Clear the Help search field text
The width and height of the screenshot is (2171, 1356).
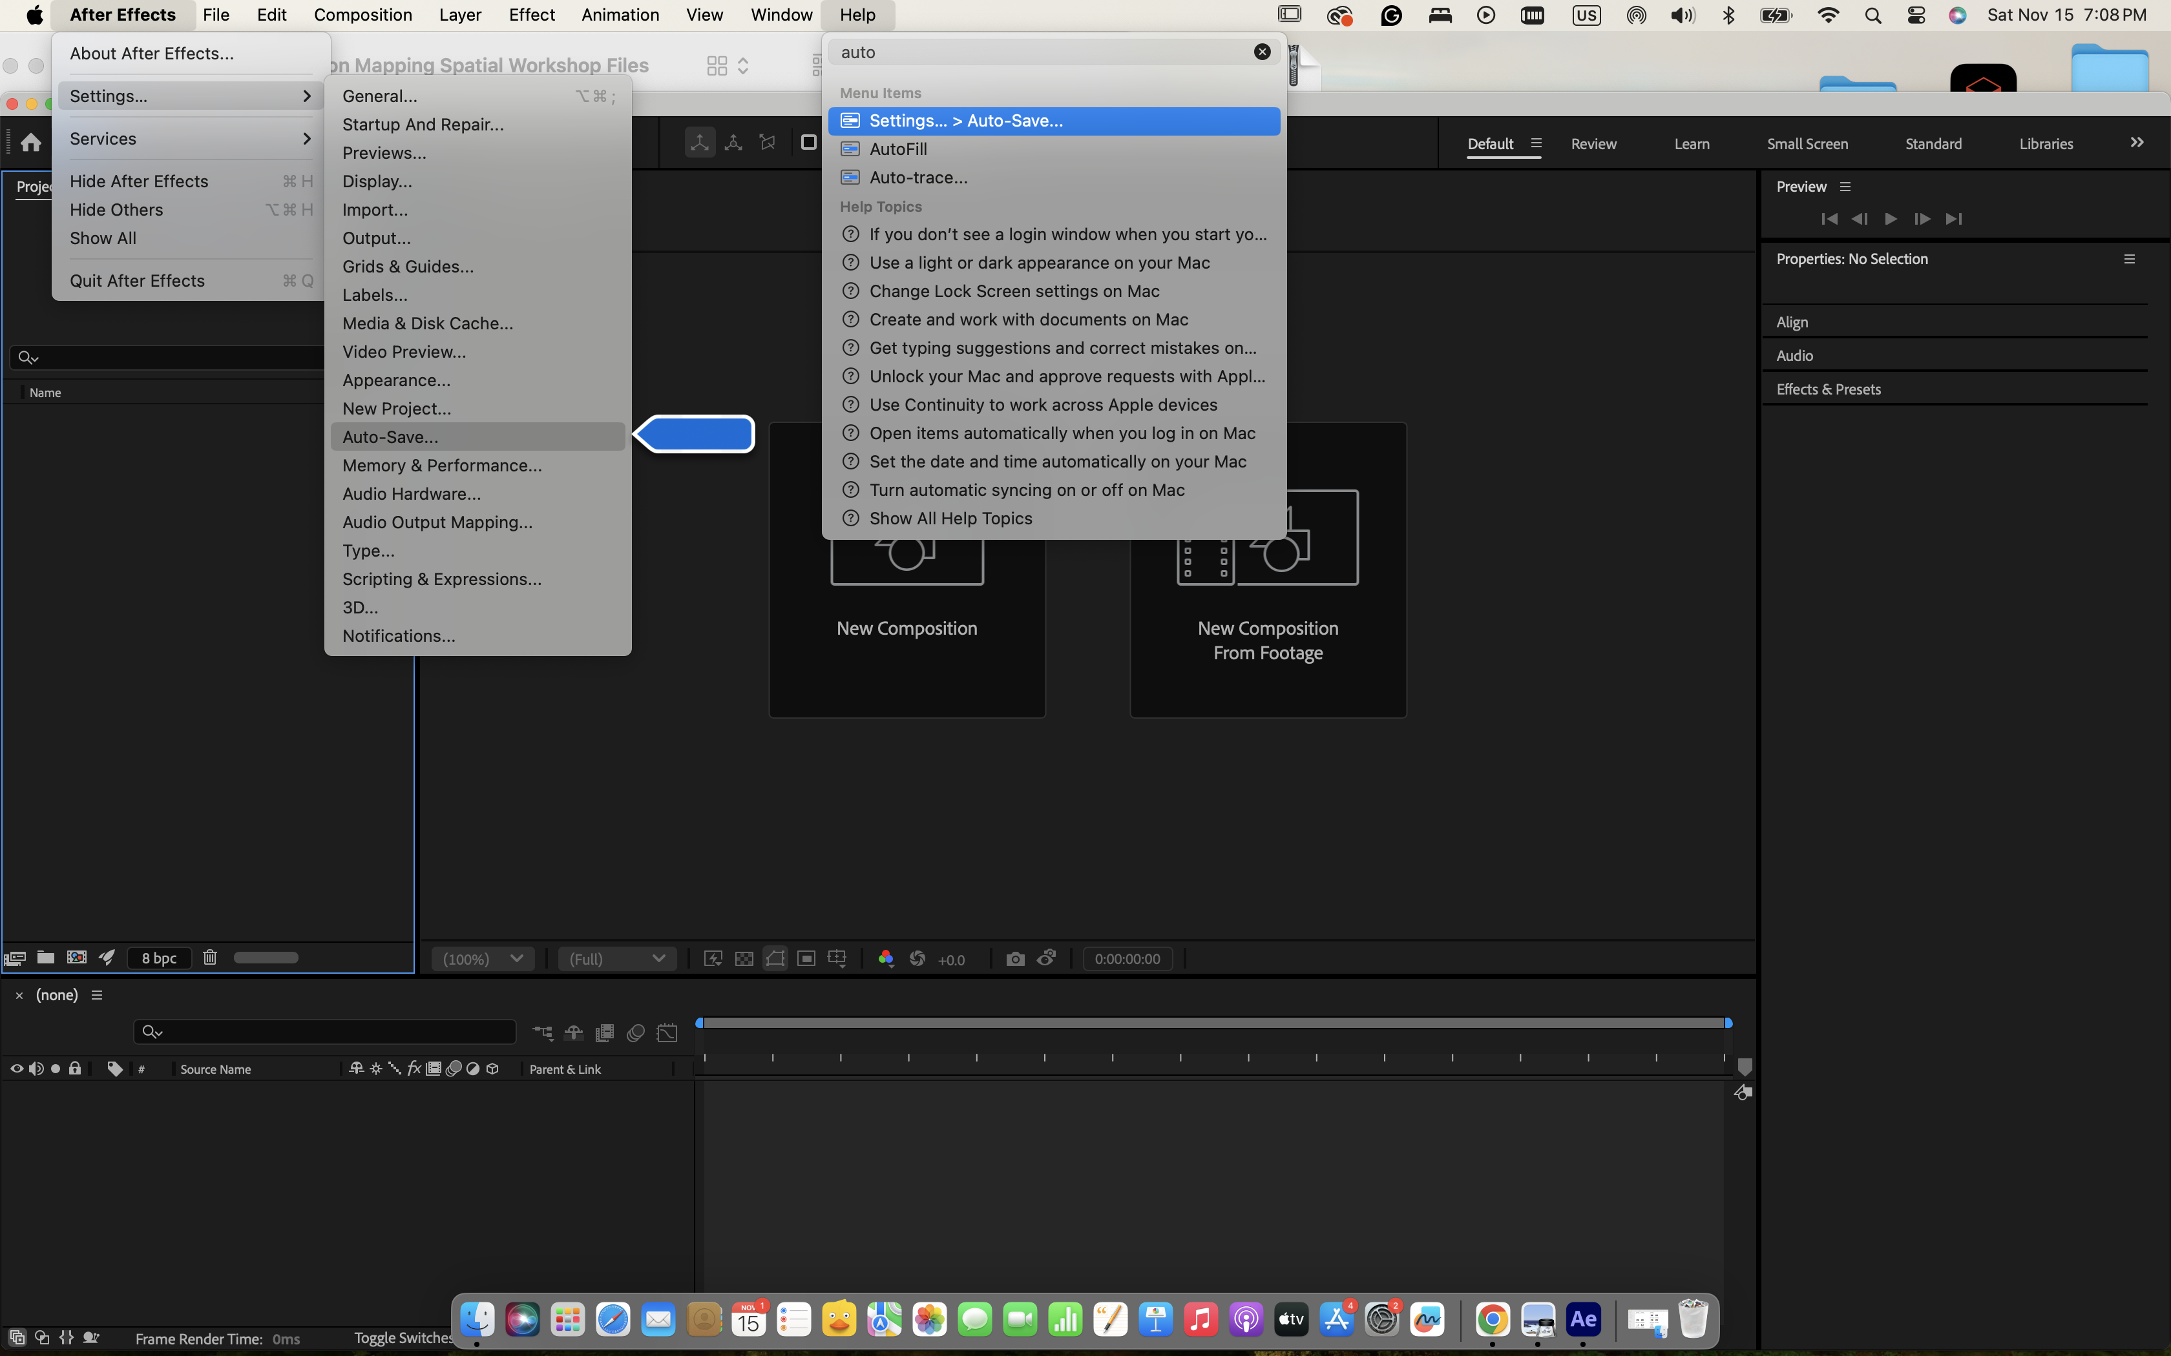point(1261,52)
